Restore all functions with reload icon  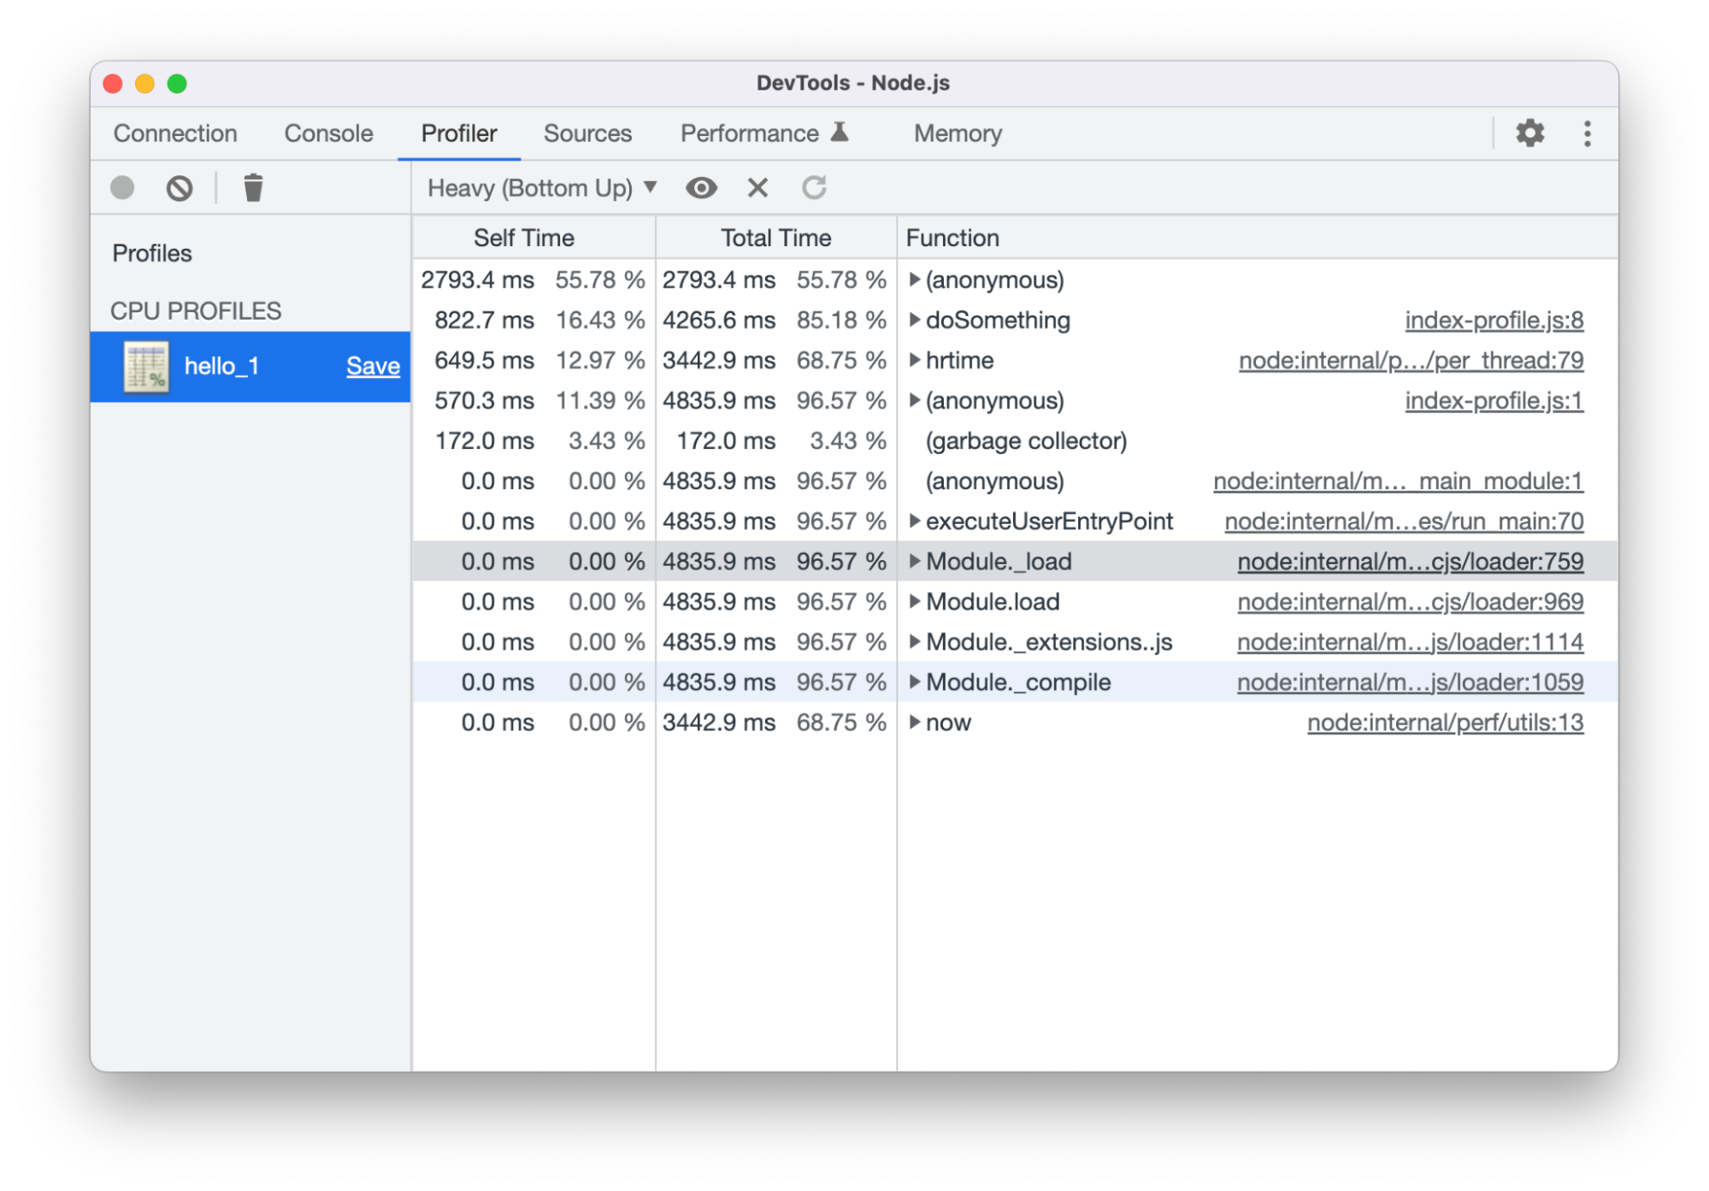(814, 187)
